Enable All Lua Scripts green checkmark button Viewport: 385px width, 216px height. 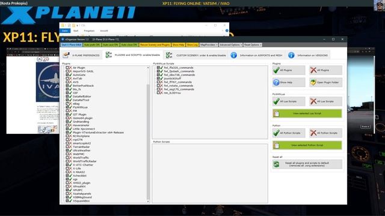(289, 101)
